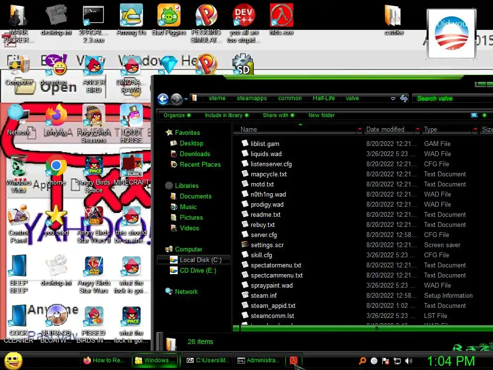Sort by the Name column header
493x370 pixels.
coord(298,129)
